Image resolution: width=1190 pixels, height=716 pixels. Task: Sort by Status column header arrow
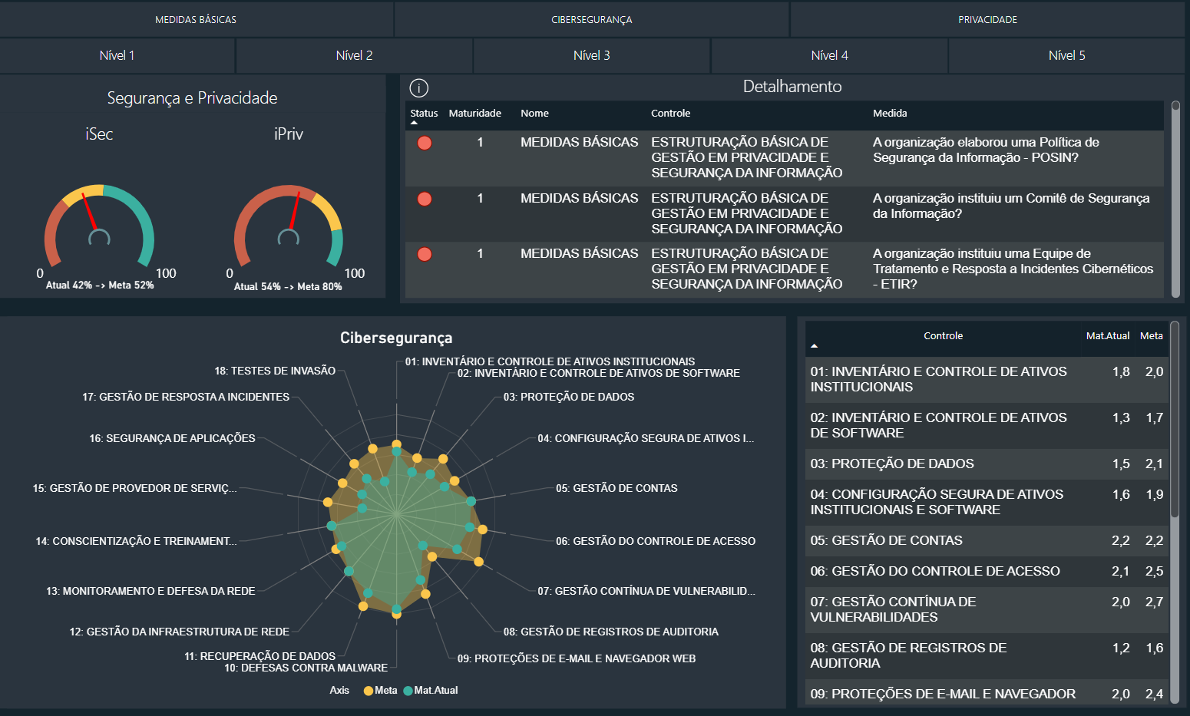[x=415, y=123]
